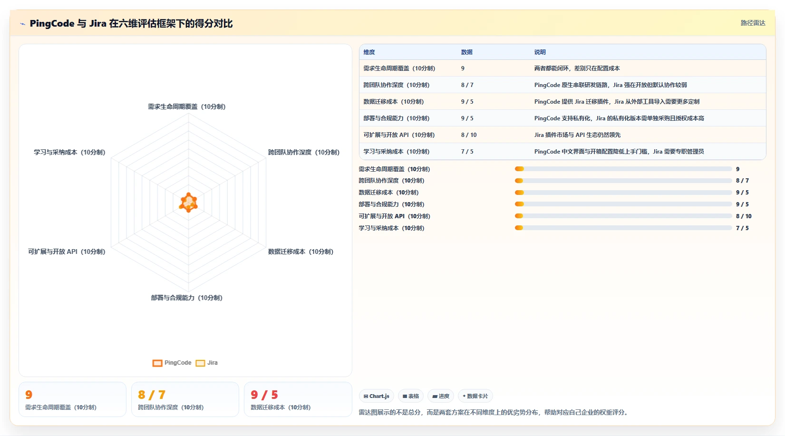Select the Chart.js tag chip
The height and width of the screenshot is (436, 785).
tap(377, 396)
